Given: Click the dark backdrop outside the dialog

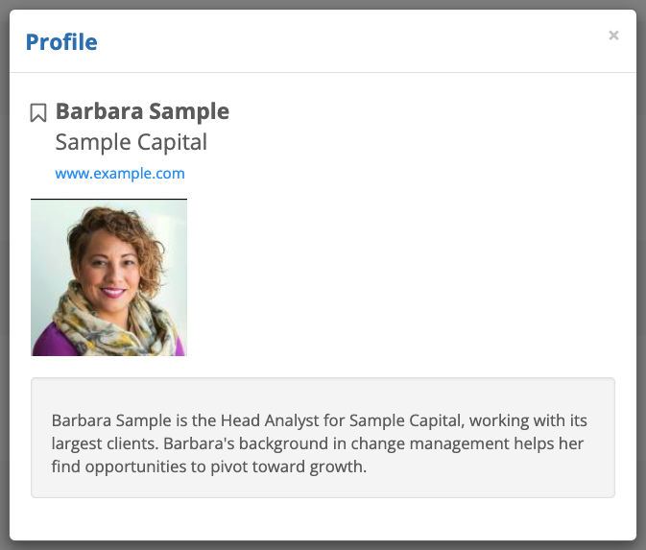Looking at the screenshot, I should point(641,288).
